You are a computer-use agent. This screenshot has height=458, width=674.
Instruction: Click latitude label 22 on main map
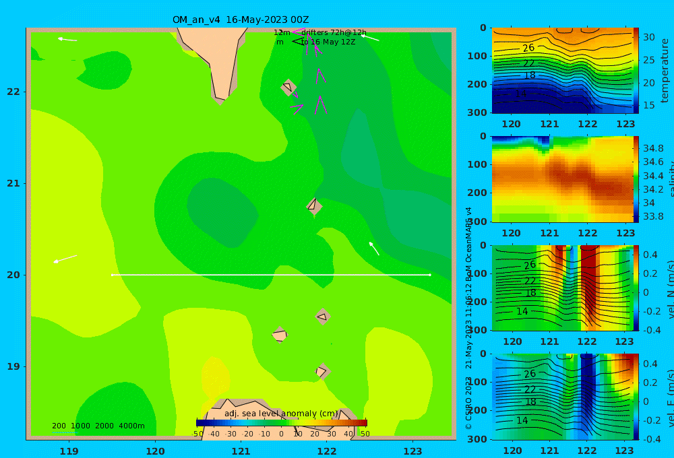pos(13,92)
